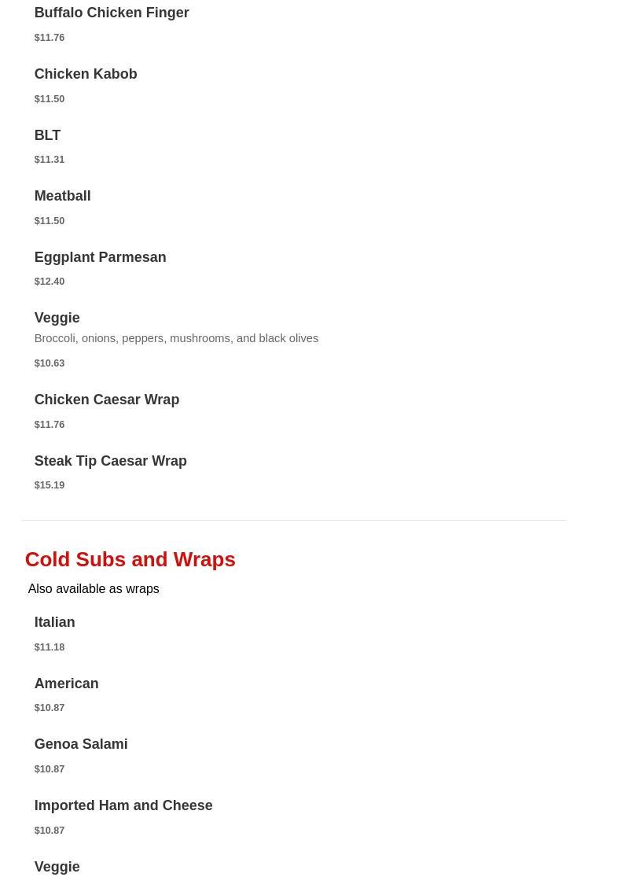Choose the Genoa Salami sub

tap(80, 744)
